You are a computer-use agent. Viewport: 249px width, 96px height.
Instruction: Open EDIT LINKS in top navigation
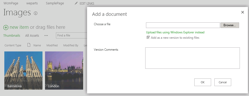tap(87, 3)
